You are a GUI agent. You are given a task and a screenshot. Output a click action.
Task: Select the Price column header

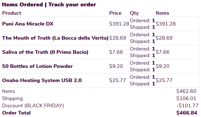pos(115,13)
